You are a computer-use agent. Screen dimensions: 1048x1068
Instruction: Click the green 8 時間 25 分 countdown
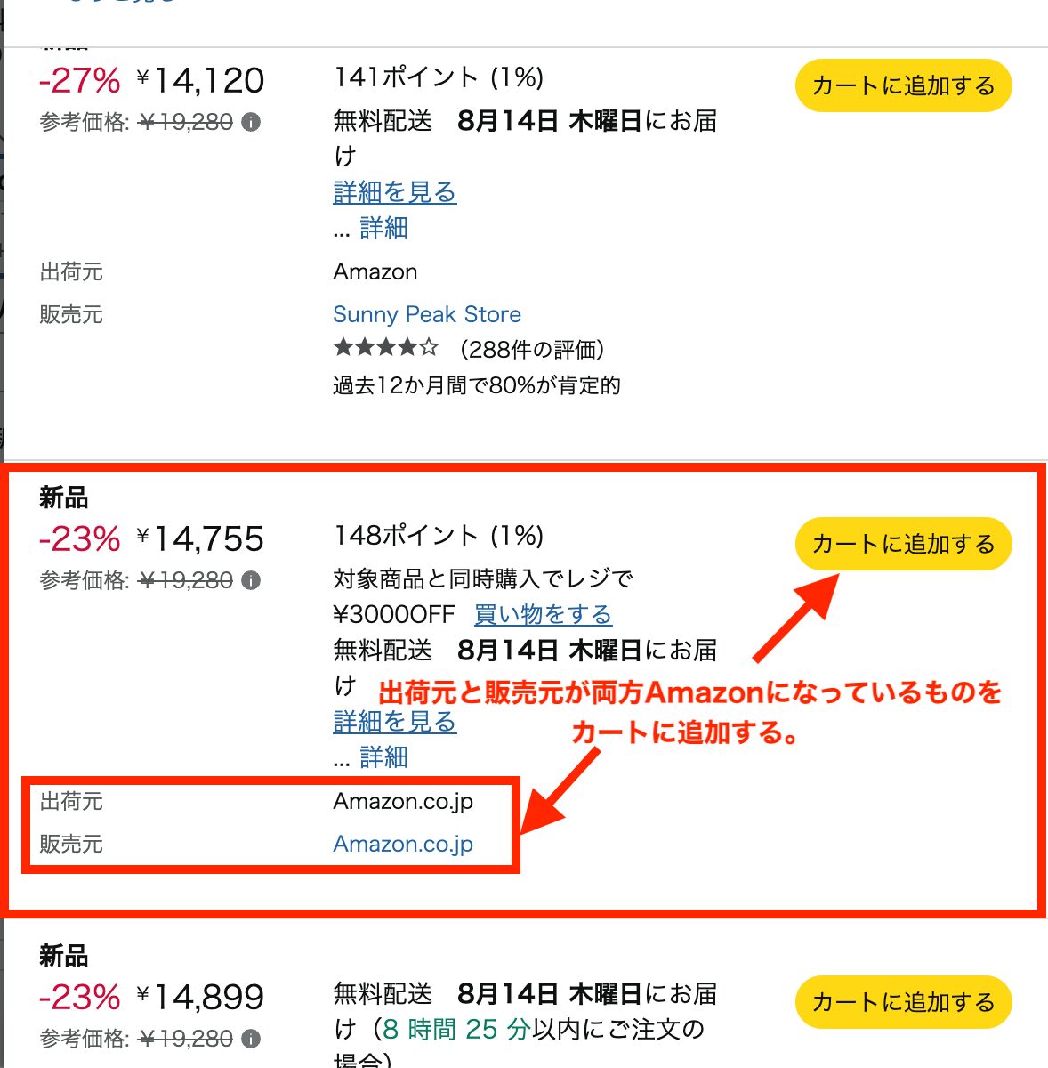pos(455,1030)
